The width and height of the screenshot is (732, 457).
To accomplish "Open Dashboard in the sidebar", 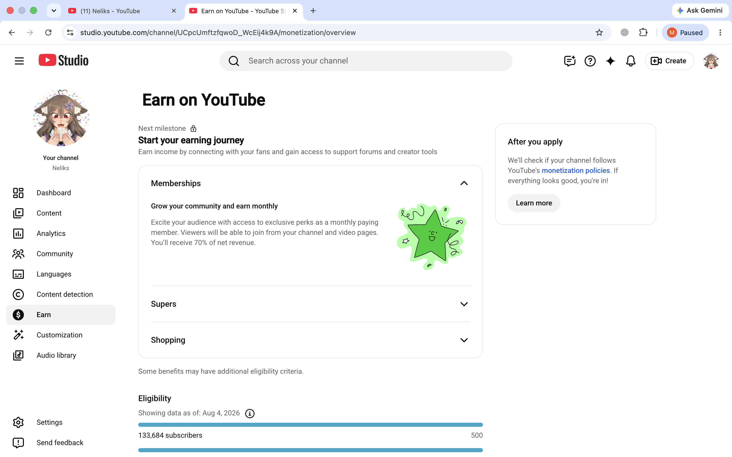I will (60, 193).
